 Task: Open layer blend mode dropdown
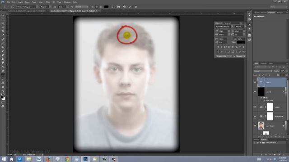(x=263, y=71)
